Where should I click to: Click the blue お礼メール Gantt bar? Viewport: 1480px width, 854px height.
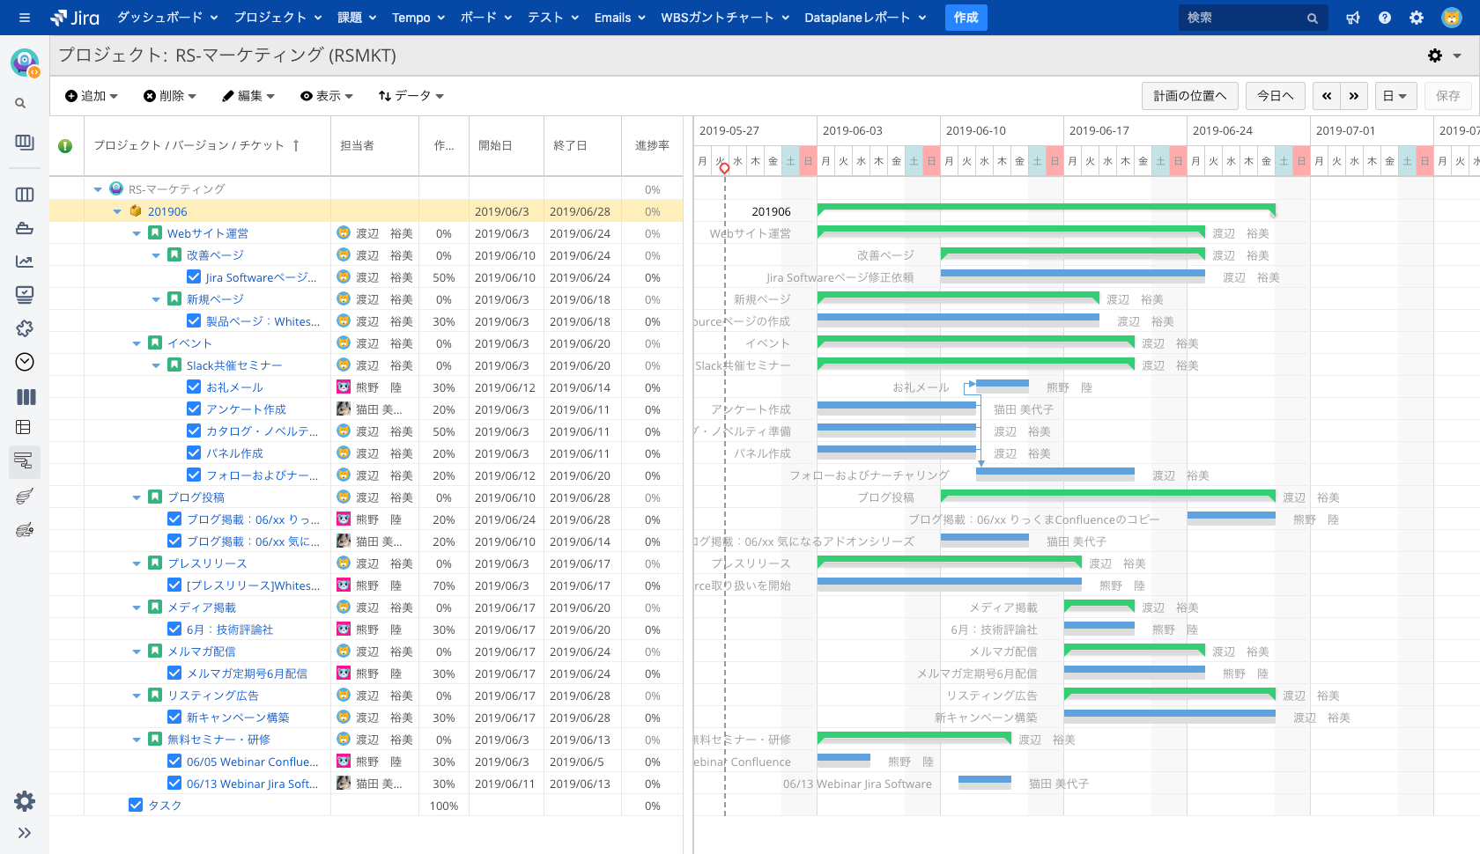pyautogui.click(x=1003, y=384)
